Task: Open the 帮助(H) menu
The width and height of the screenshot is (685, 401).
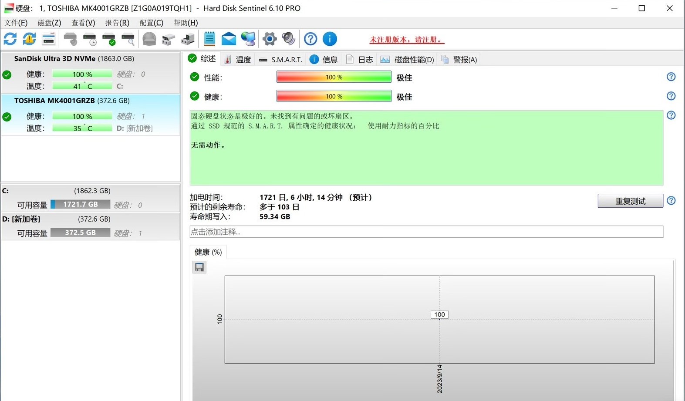Action: [186, 23]
